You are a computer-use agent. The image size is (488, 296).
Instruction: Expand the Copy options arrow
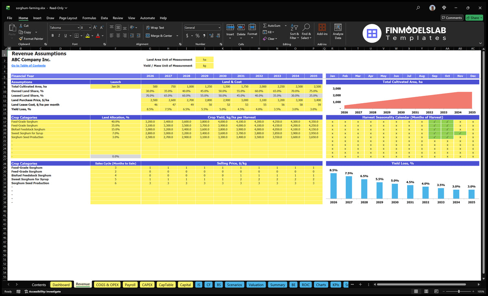36,32
